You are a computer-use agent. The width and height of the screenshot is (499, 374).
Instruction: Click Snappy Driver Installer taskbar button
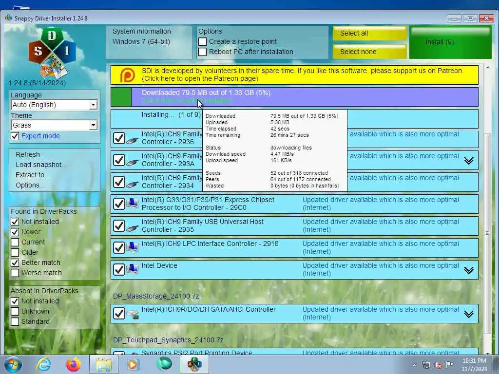[x=194, y=364]
